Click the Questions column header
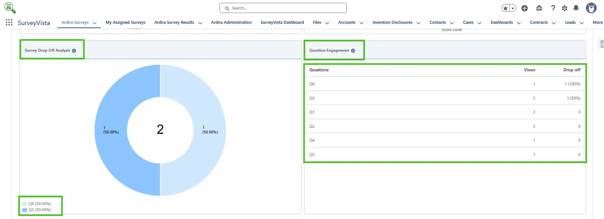The image size is (604, 219). pyautogui.click(x=319, y=70)
